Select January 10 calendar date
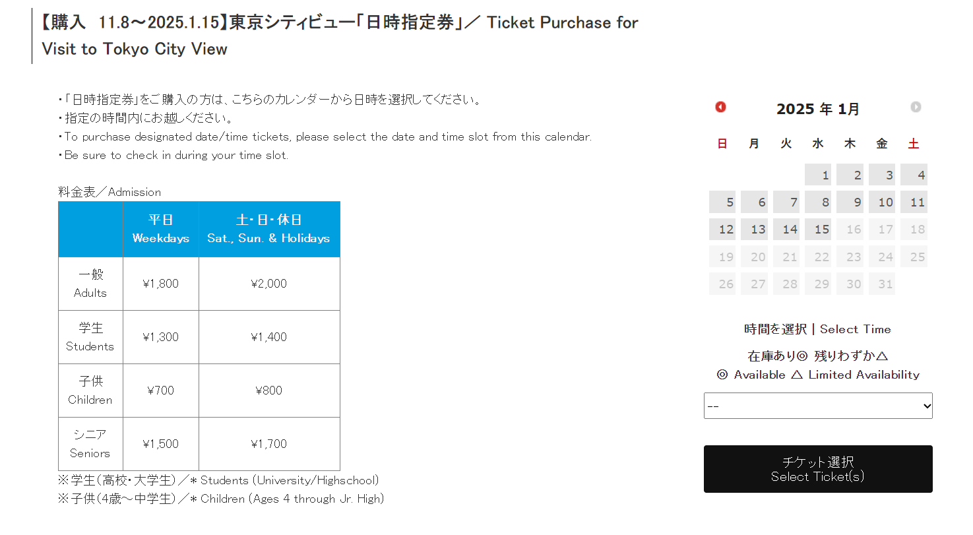 (x=882, y=202)
